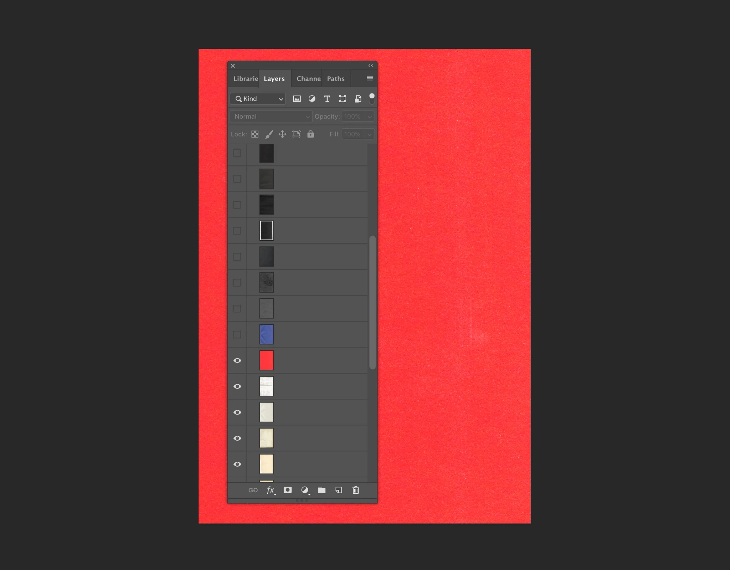Switch to the Channels tab

click(307, 78)
